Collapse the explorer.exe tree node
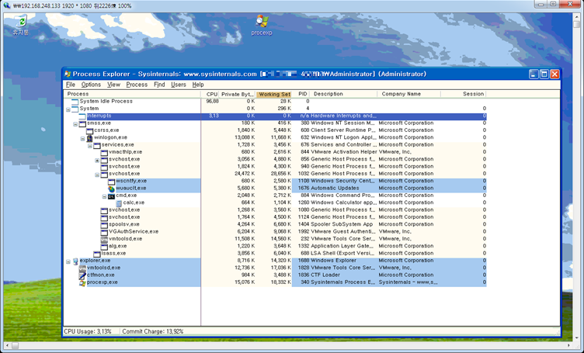584x353 pixels. coord(68,261)
